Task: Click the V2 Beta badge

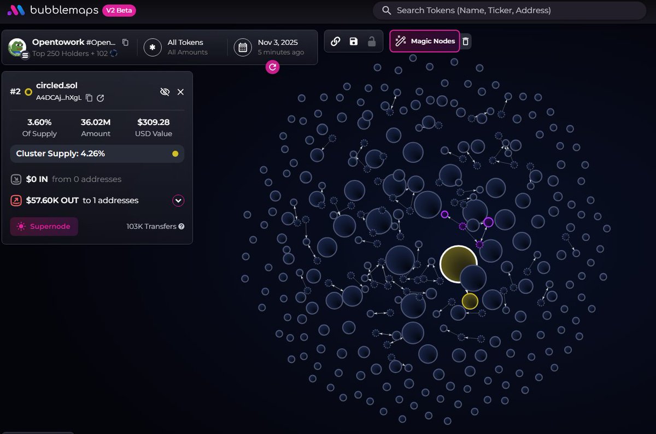Action: pyautogui.click(x=119, y=10)
